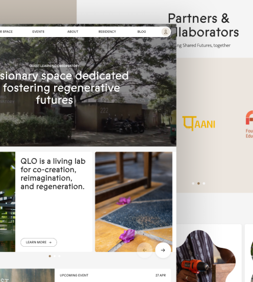Select first dot of partners carousel

193,183
